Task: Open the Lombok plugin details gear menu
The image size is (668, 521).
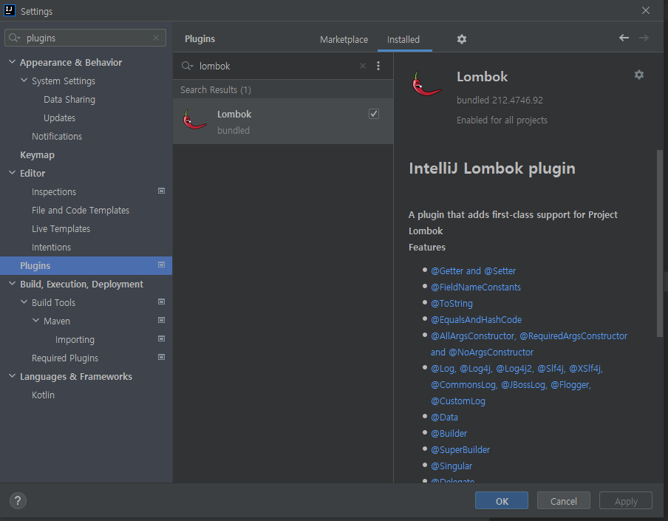Action: (639, 75)
